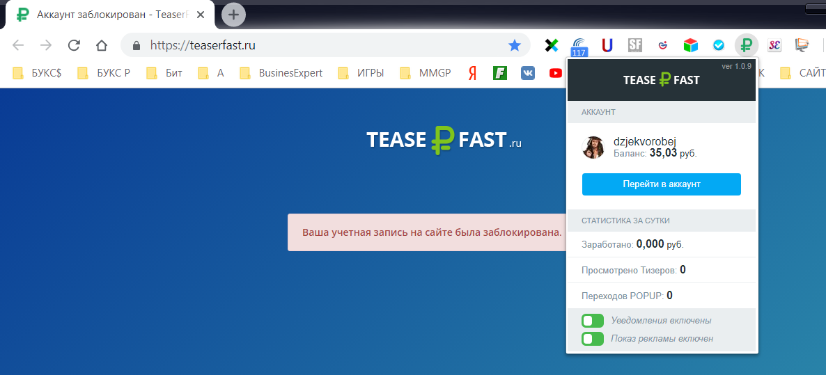Expand the ИГРЫ bookmark folder
Image resolution: width=826 pixels, height=375 pixels.
(361, 72)
